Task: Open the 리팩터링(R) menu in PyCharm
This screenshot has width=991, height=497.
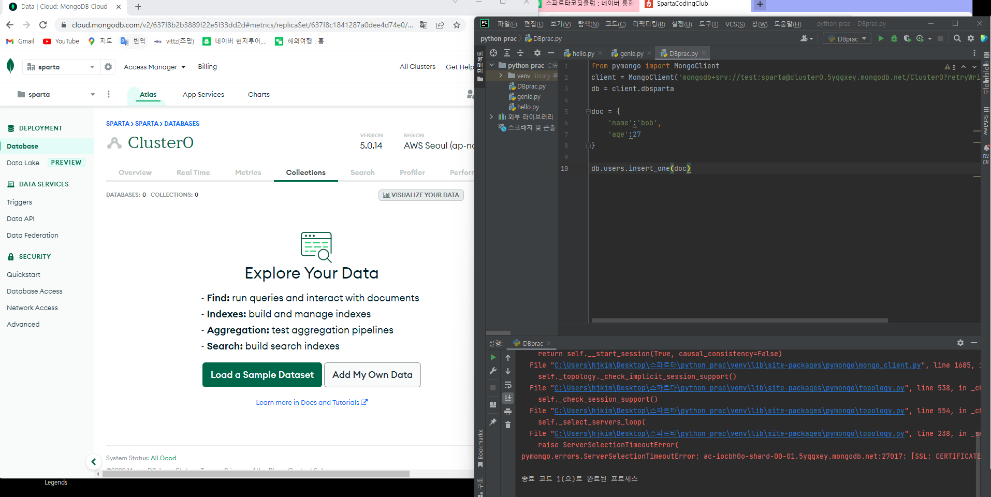Action: 649,24
